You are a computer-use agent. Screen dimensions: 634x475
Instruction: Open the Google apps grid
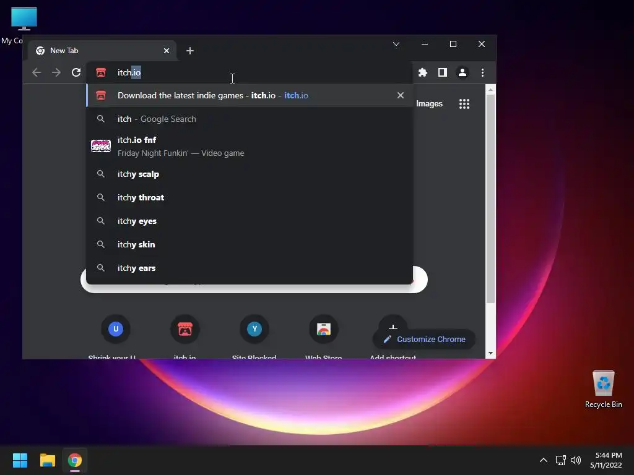[x=464, y=104]
